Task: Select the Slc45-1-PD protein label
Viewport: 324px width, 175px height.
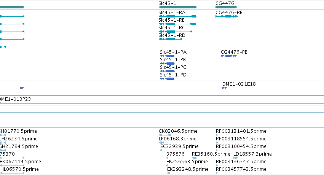Action: pos(173,75)
